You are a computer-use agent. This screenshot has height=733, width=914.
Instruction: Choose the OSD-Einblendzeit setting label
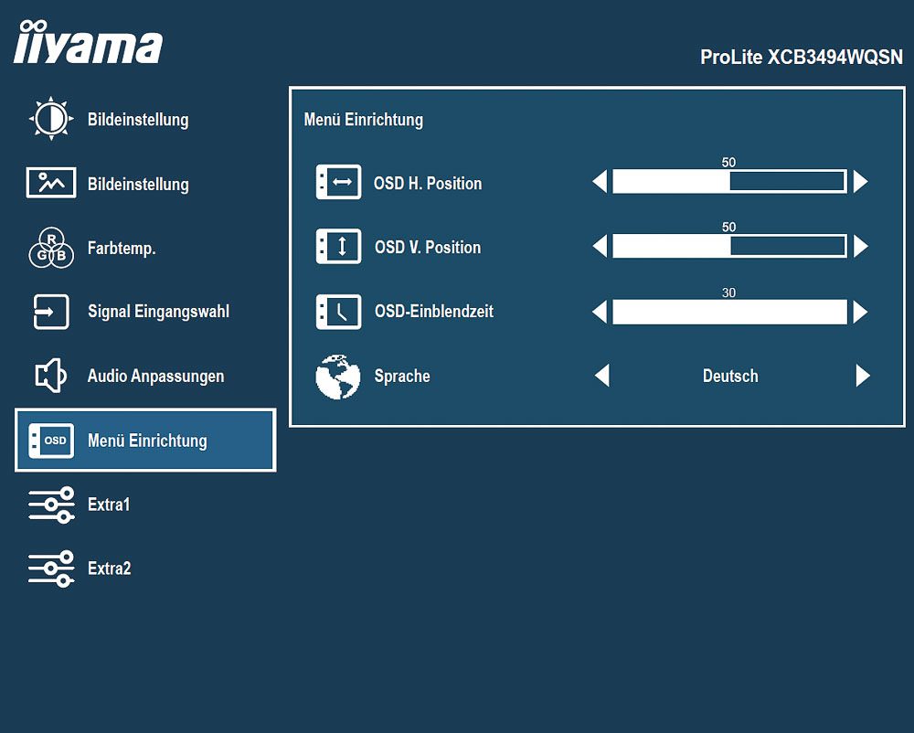click(434, 311)
